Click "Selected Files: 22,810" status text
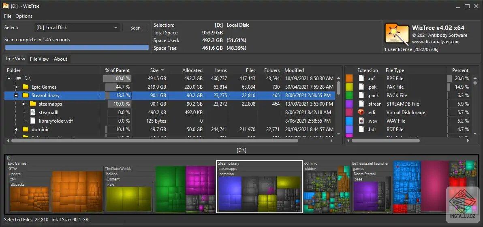 (x=26, y=220)
